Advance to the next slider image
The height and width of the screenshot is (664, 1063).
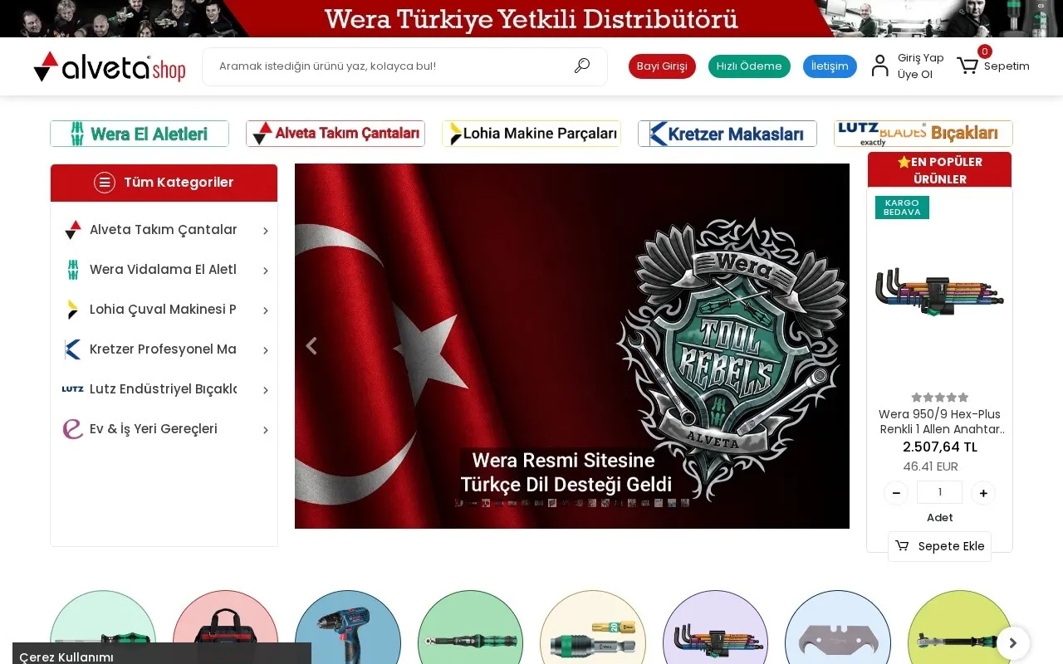(833, 346)
